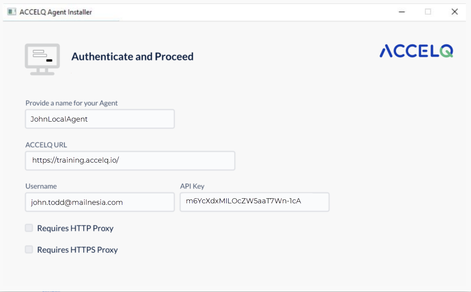Tick the Requires HTTPS Proxy checkbox
The image size is (471, 292).
coord(29,249)
